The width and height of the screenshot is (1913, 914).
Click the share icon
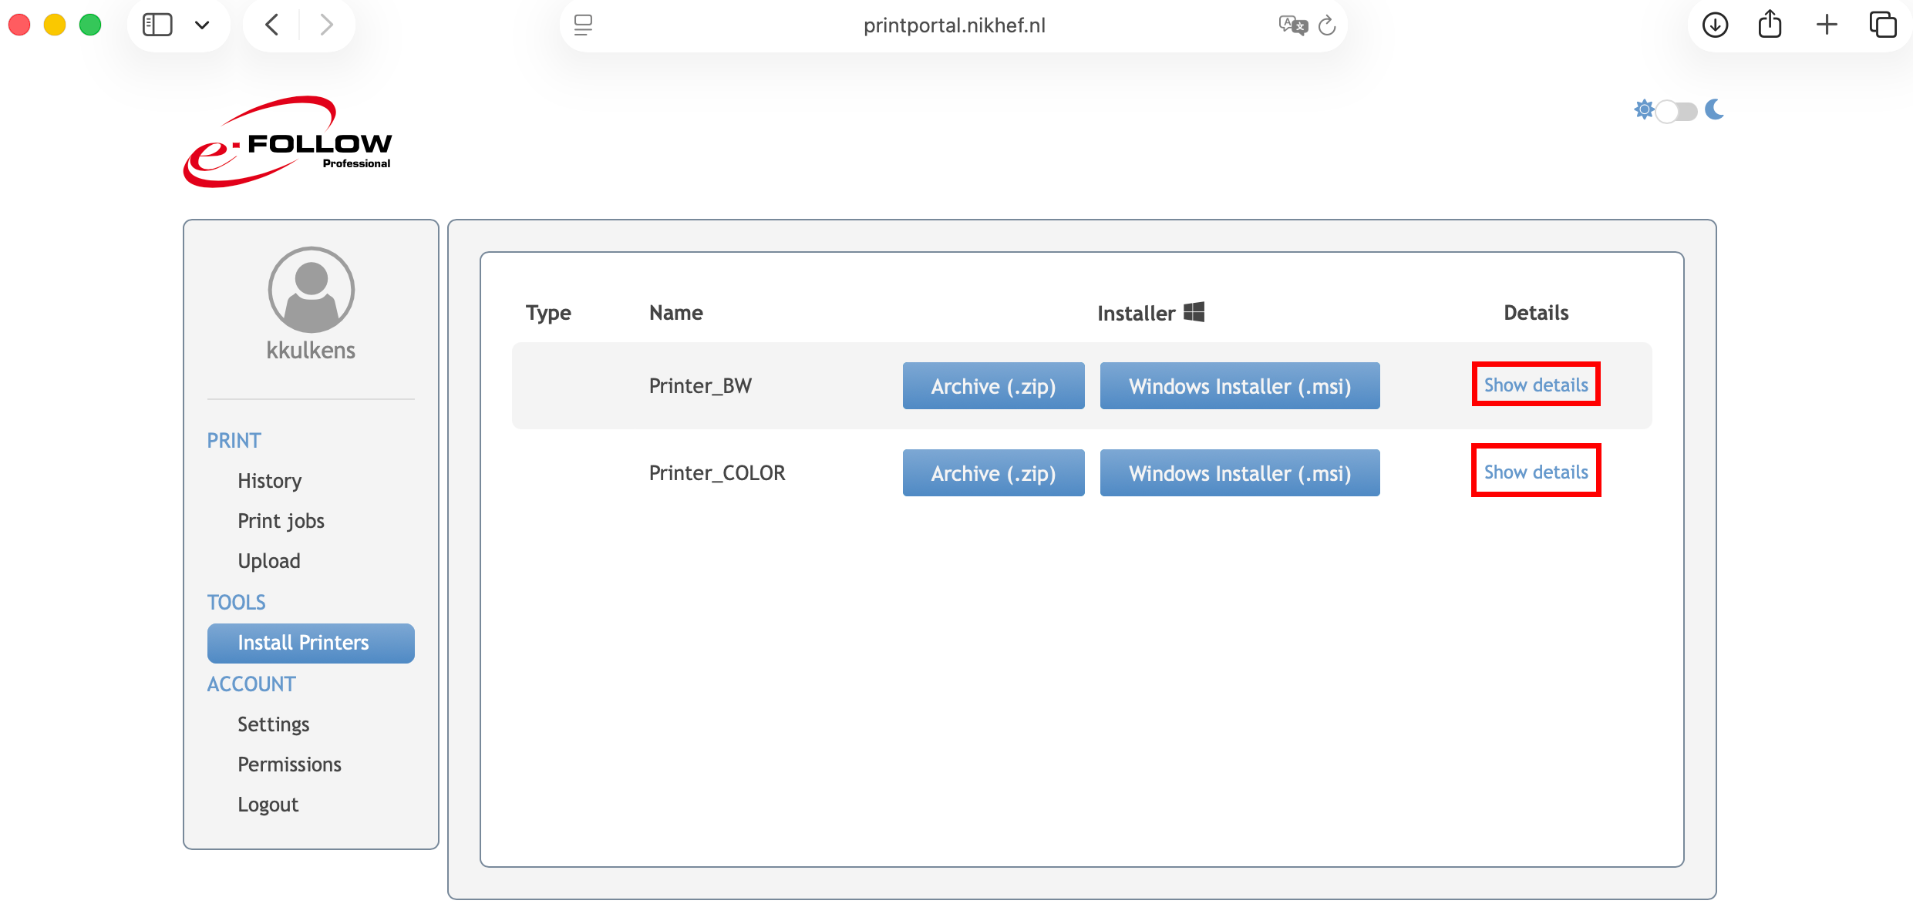click(x=1770, y=25)
